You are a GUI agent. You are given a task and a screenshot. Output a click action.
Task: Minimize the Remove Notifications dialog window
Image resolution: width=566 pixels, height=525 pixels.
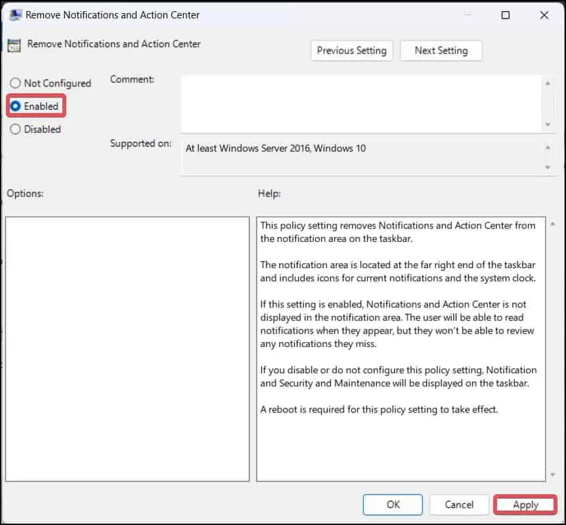coord(467,14)
